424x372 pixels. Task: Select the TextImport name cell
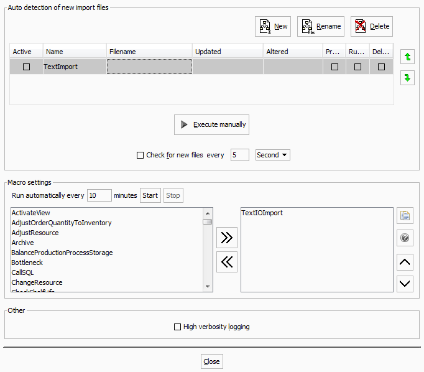tap(75, 67)
